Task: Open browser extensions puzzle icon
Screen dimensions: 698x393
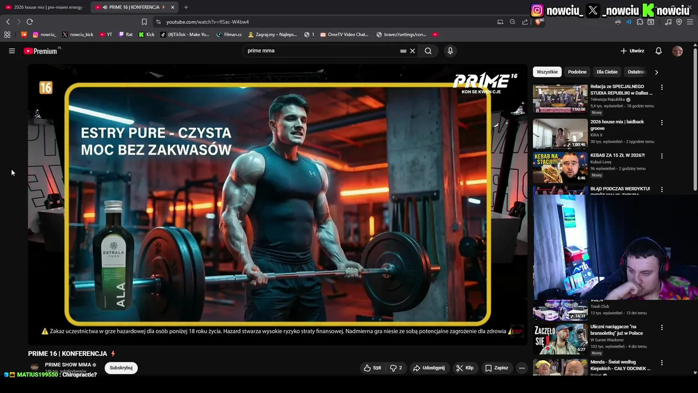Action: 640,22
